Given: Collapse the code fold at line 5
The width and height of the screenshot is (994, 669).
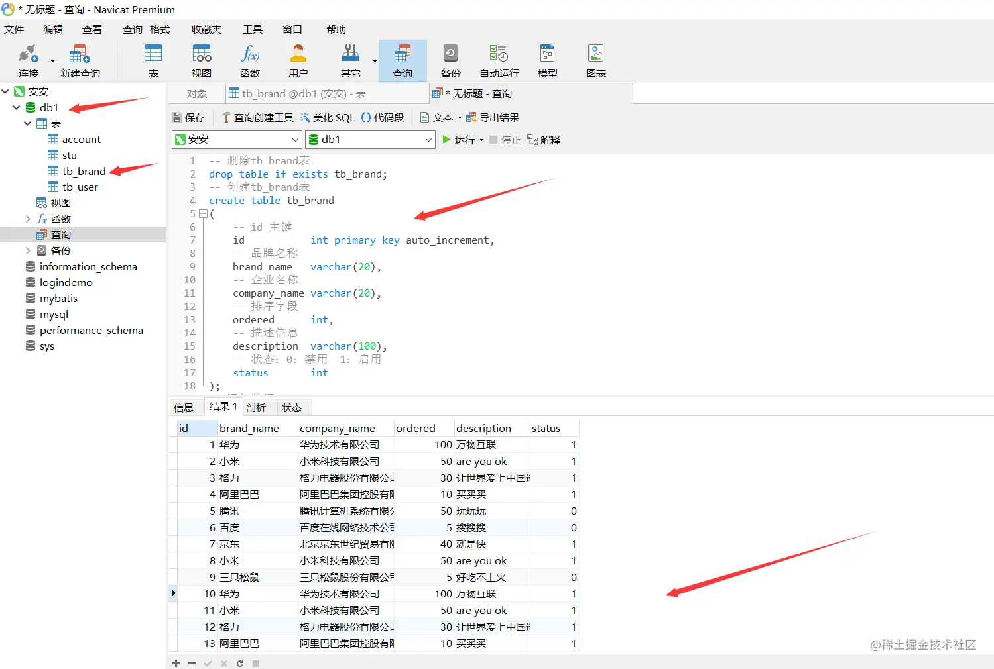Looking at the screenshot, I should (203, 213).
